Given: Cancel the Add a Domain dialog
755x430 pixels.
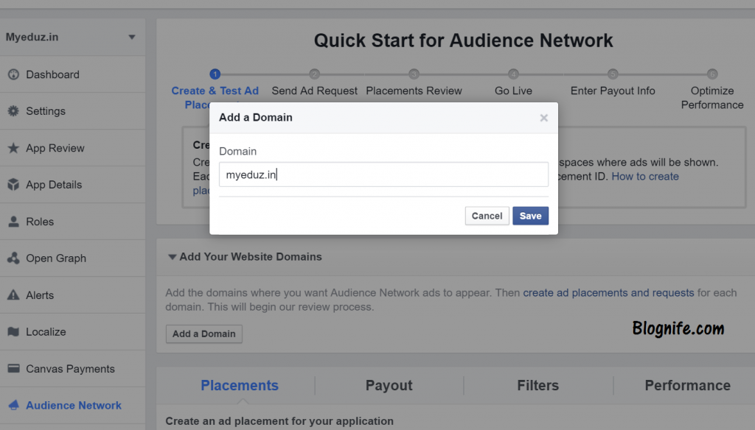Looking at the screenshot, I should pyautogui.click(x=487, y=216).
